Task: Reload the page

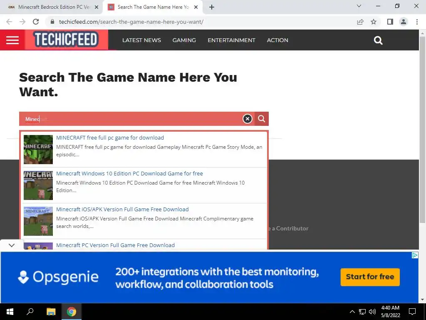Action: (36, 22)
